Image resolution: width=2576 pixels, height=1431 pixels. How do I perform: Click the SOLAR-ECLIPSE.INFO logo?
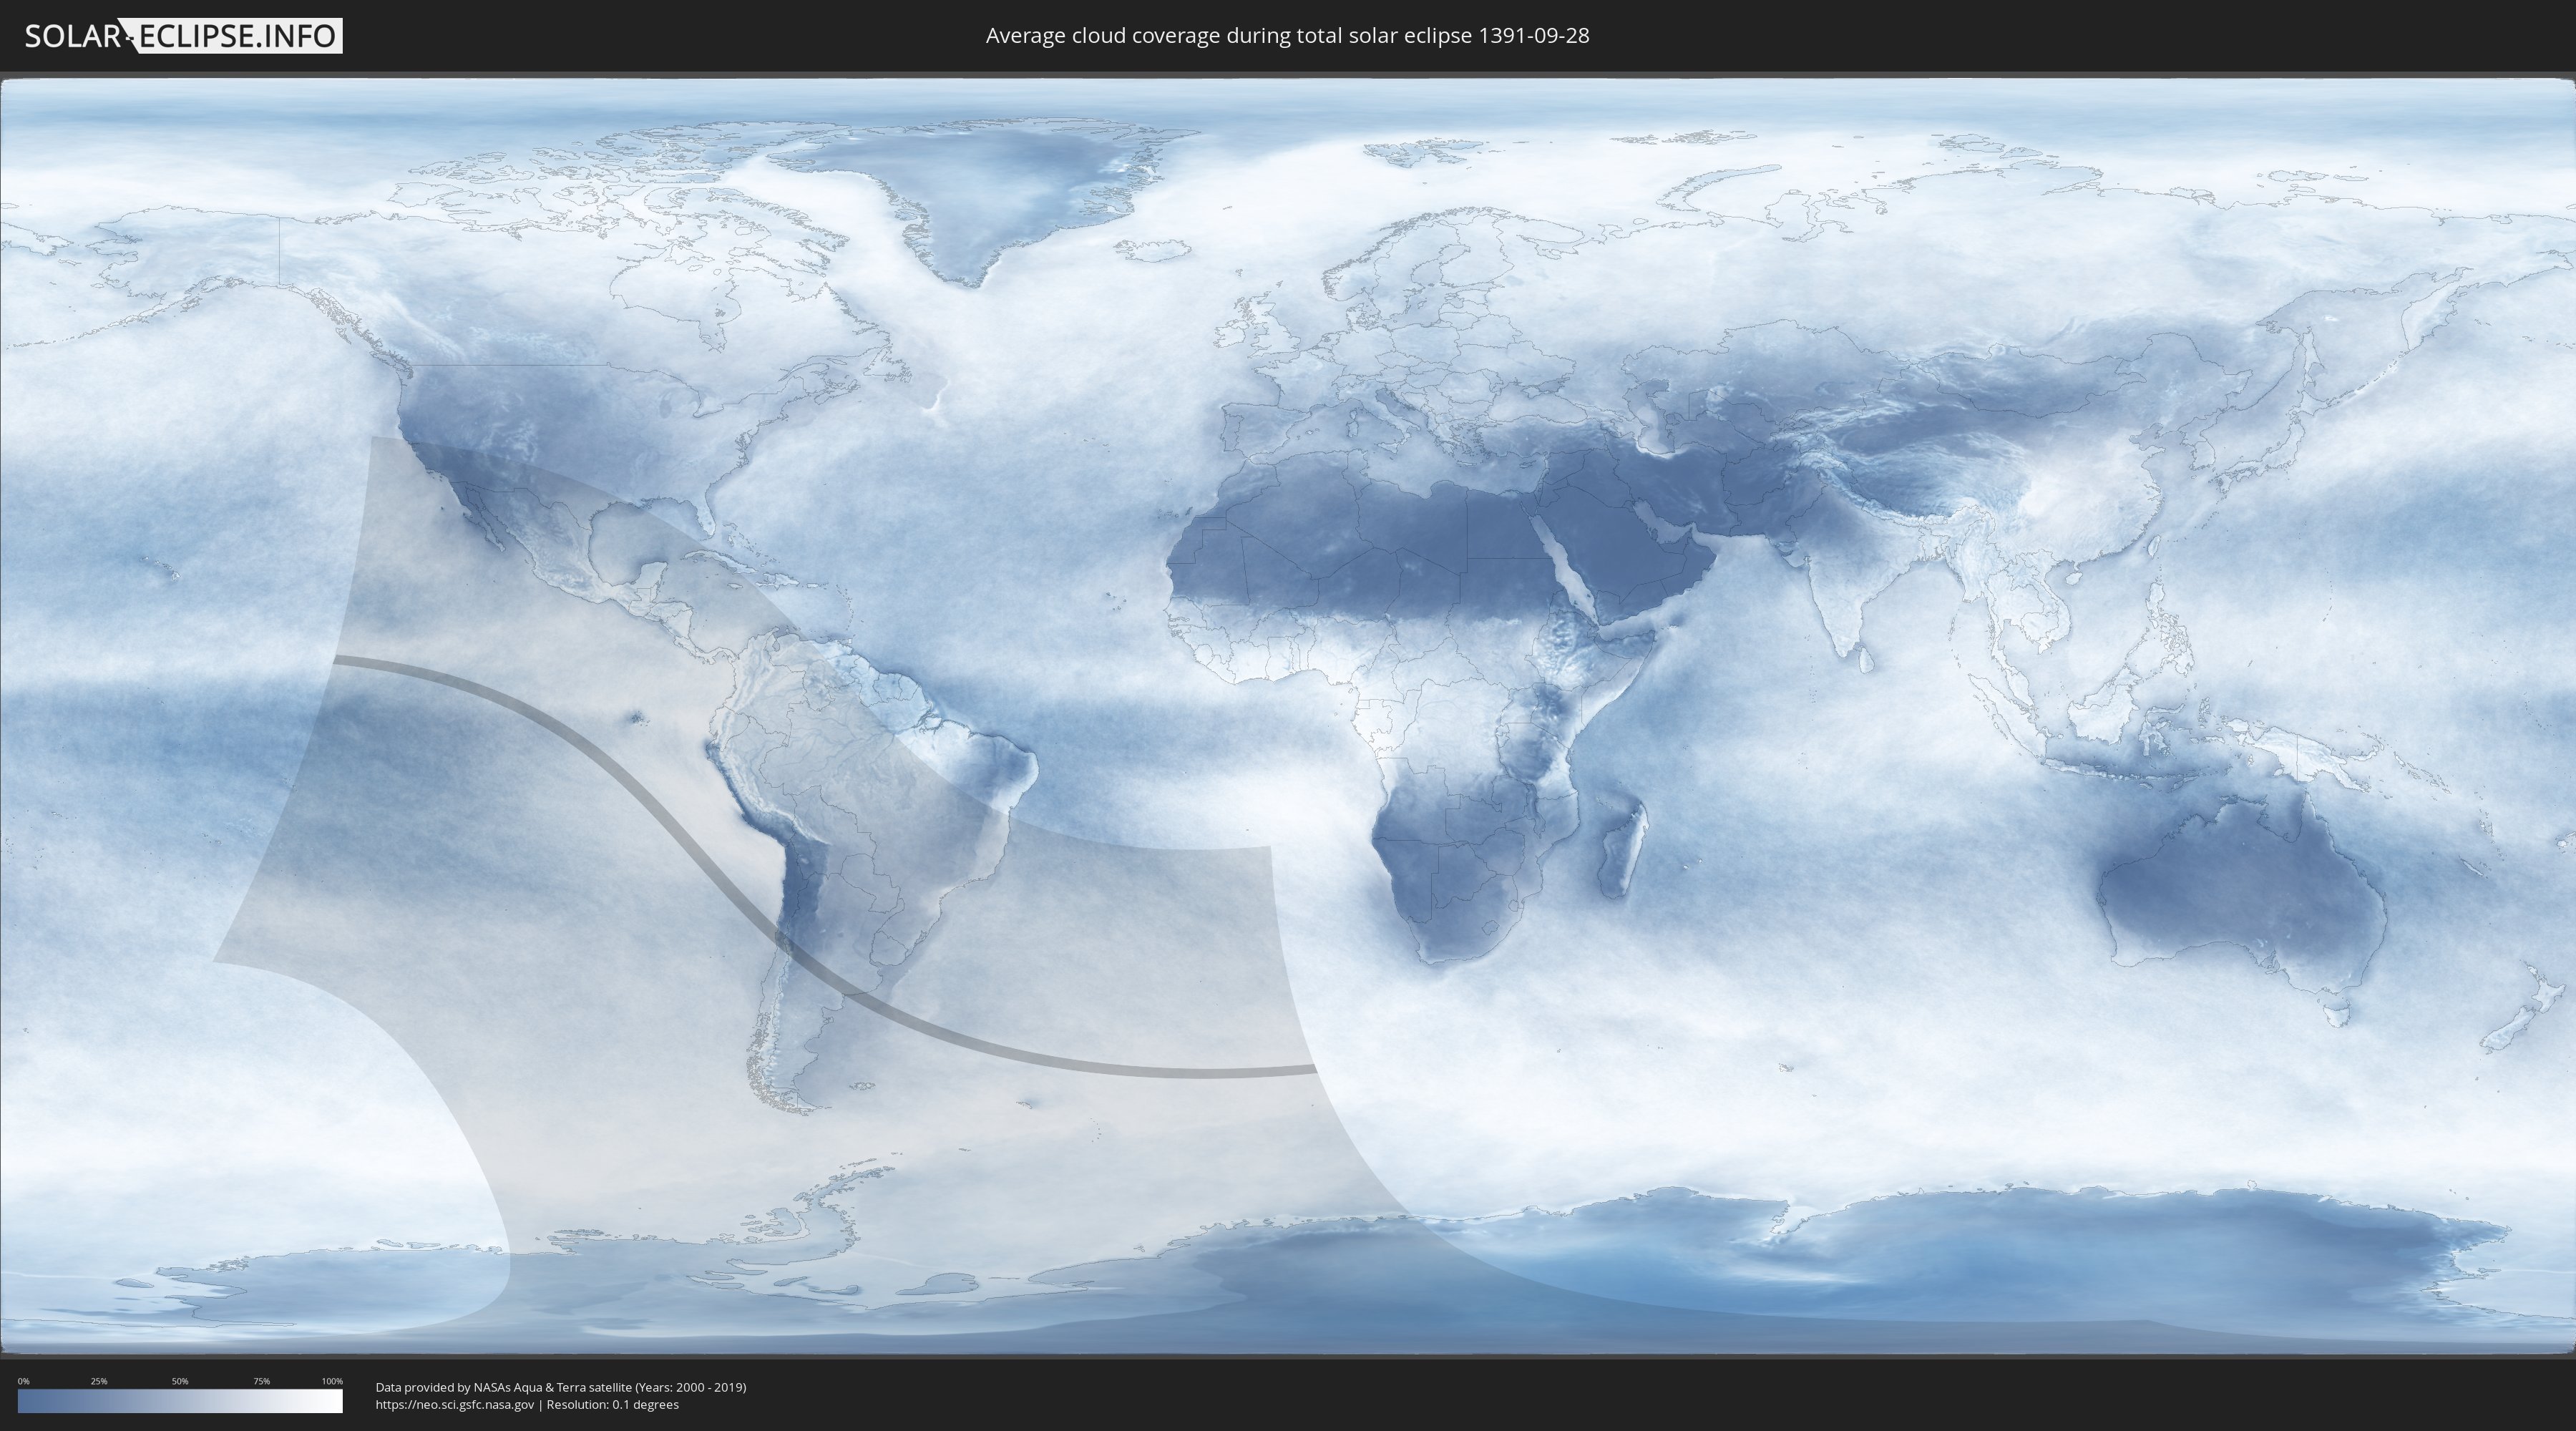point(183,36)
